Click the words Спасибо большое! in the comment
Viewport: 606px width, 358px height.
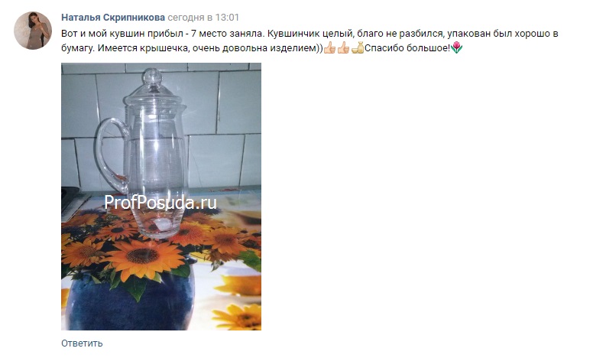408,48
